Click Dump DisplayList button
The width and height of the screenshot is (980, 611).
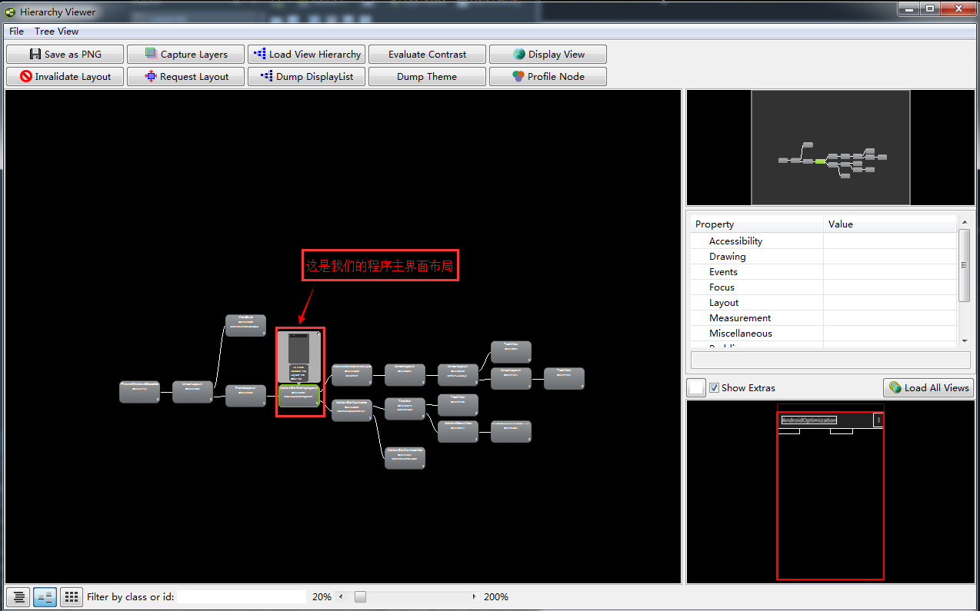pos(307,77)
